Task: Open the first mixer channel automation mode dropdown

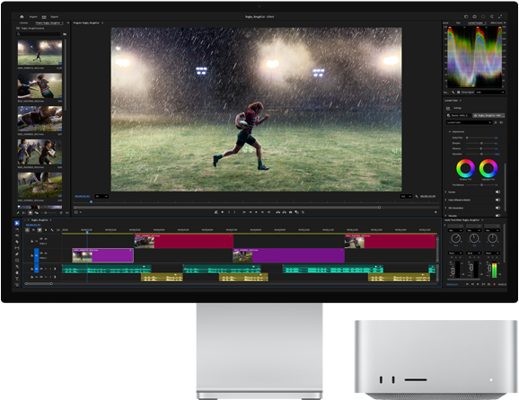Action: tap(455, 253)
